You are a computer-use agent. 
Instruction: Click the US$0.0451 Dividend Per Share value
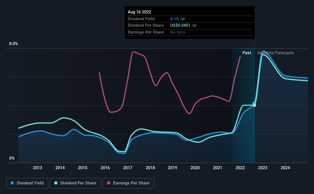(x=180, y=26)
